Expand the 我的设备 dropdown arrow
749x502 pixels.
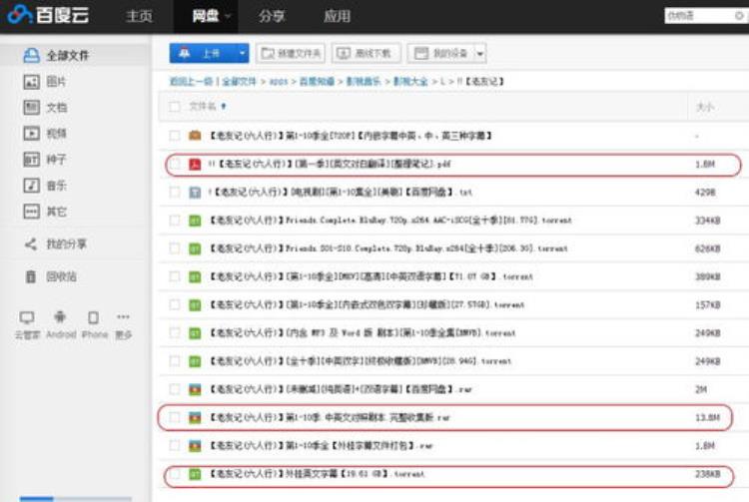point(480,53)
